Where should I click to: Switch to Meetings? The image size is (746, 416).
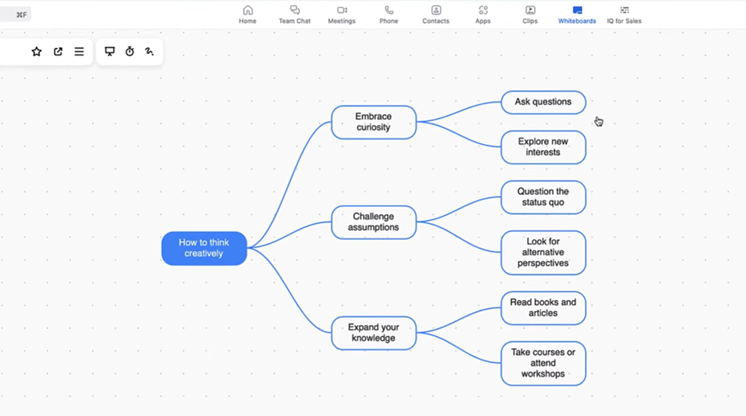pyautogui.click(x=341, y=14)
